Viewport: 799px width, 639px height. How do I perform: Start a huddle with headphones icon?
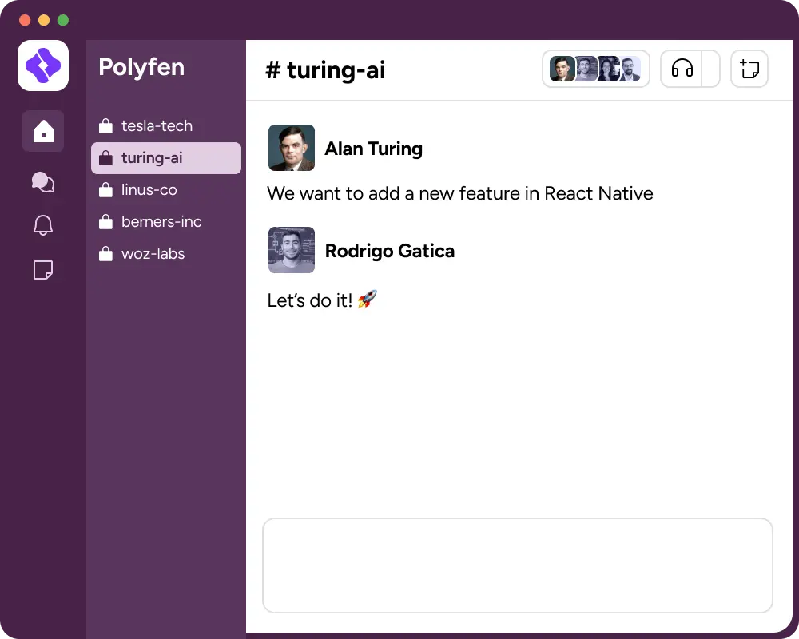coord(682,69)
